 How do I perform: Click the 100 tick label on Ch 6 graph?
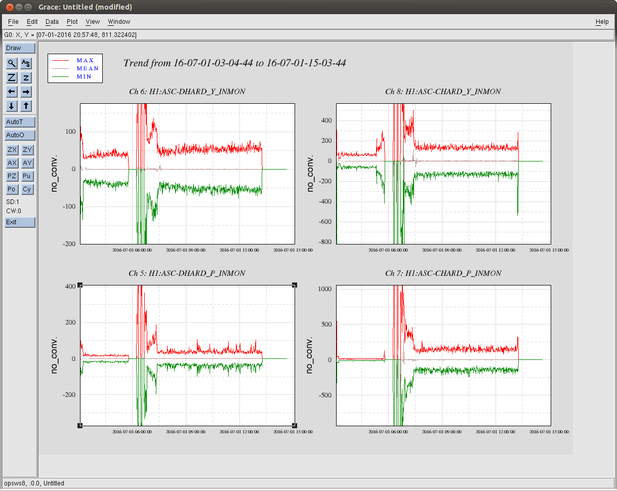pos(70,132)
